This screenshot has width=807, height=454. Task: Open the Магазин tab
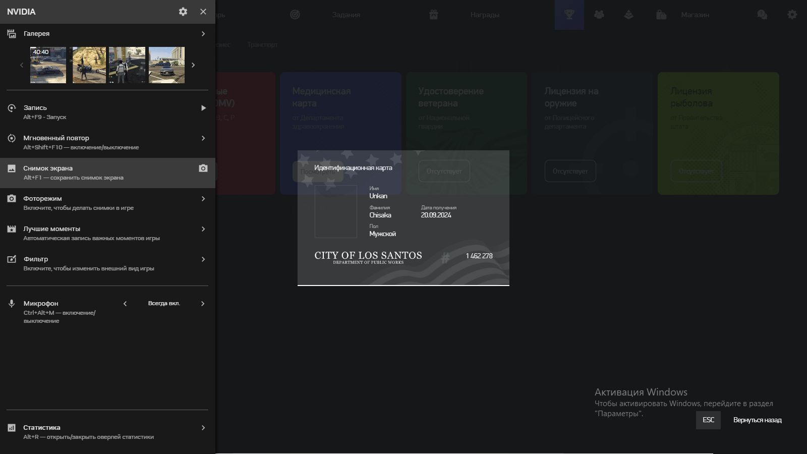[695, 15]
